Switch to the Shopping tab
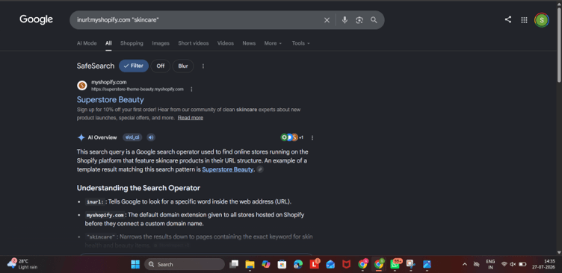The width and height of the screenshot is (562, 273). pos(132,43)
